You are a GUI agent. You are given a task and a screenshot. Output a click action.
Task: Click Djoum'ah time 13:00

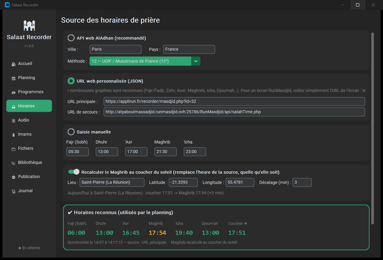tap(211, 233)
